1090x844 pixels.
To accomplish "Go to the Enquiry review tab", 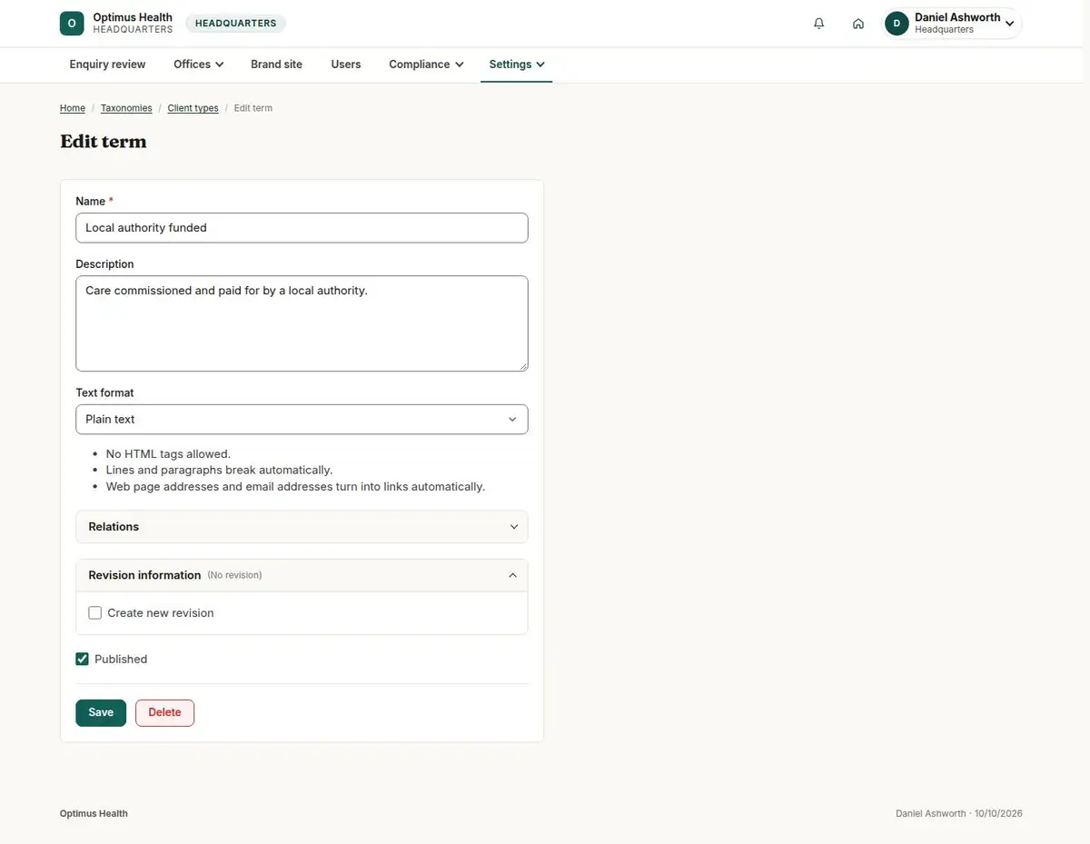I will [108, 65].
